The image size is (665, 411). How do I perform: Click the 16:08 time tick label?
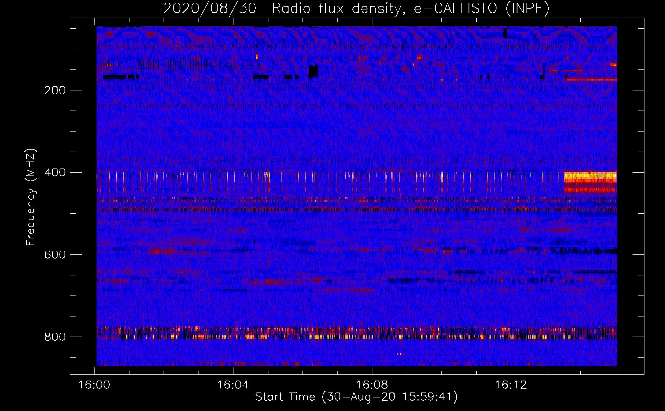pos(372,385)
